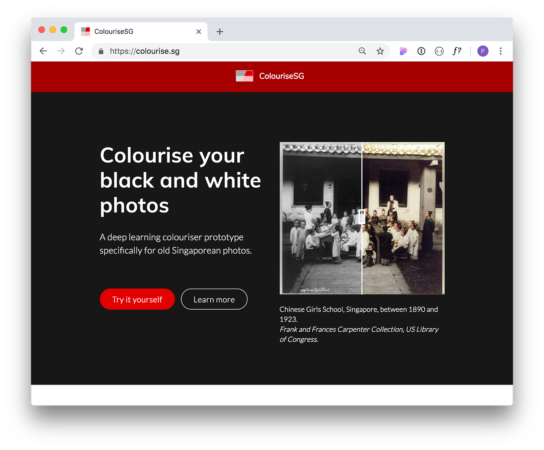Open the purple extension icon

click(403, 51)
